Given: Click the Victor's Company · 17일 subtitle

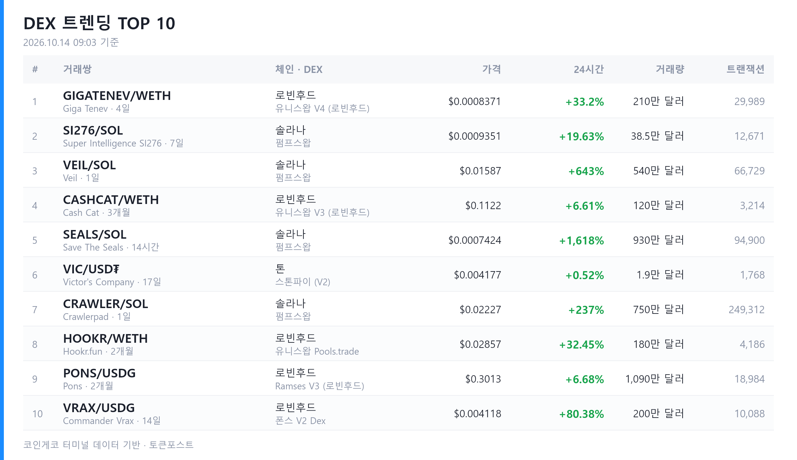Looking at the screenshot, I should click(112, 282).
